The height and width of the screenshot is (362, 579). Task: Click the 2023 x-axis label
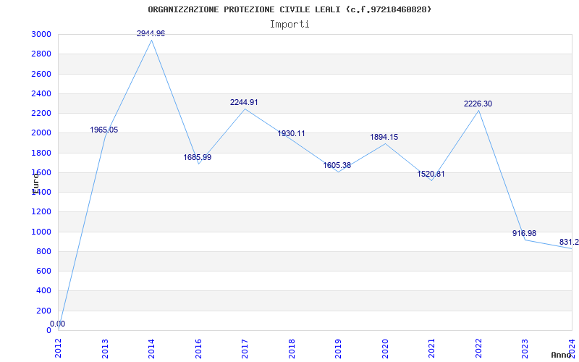(x=525, y=348)
